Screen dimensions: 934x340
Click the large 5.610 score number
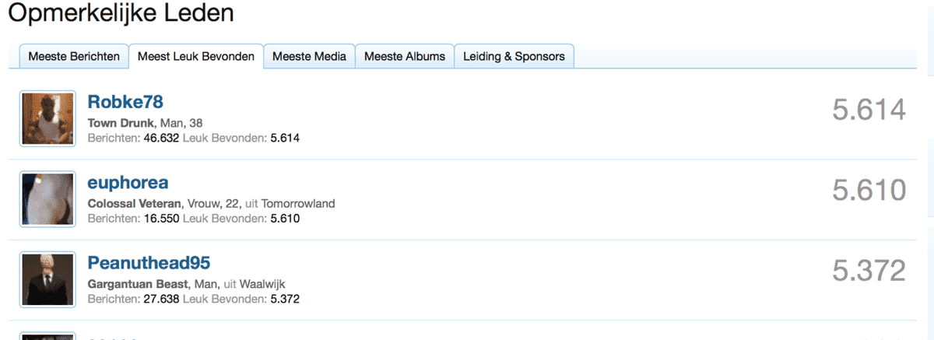click(869, 191)
